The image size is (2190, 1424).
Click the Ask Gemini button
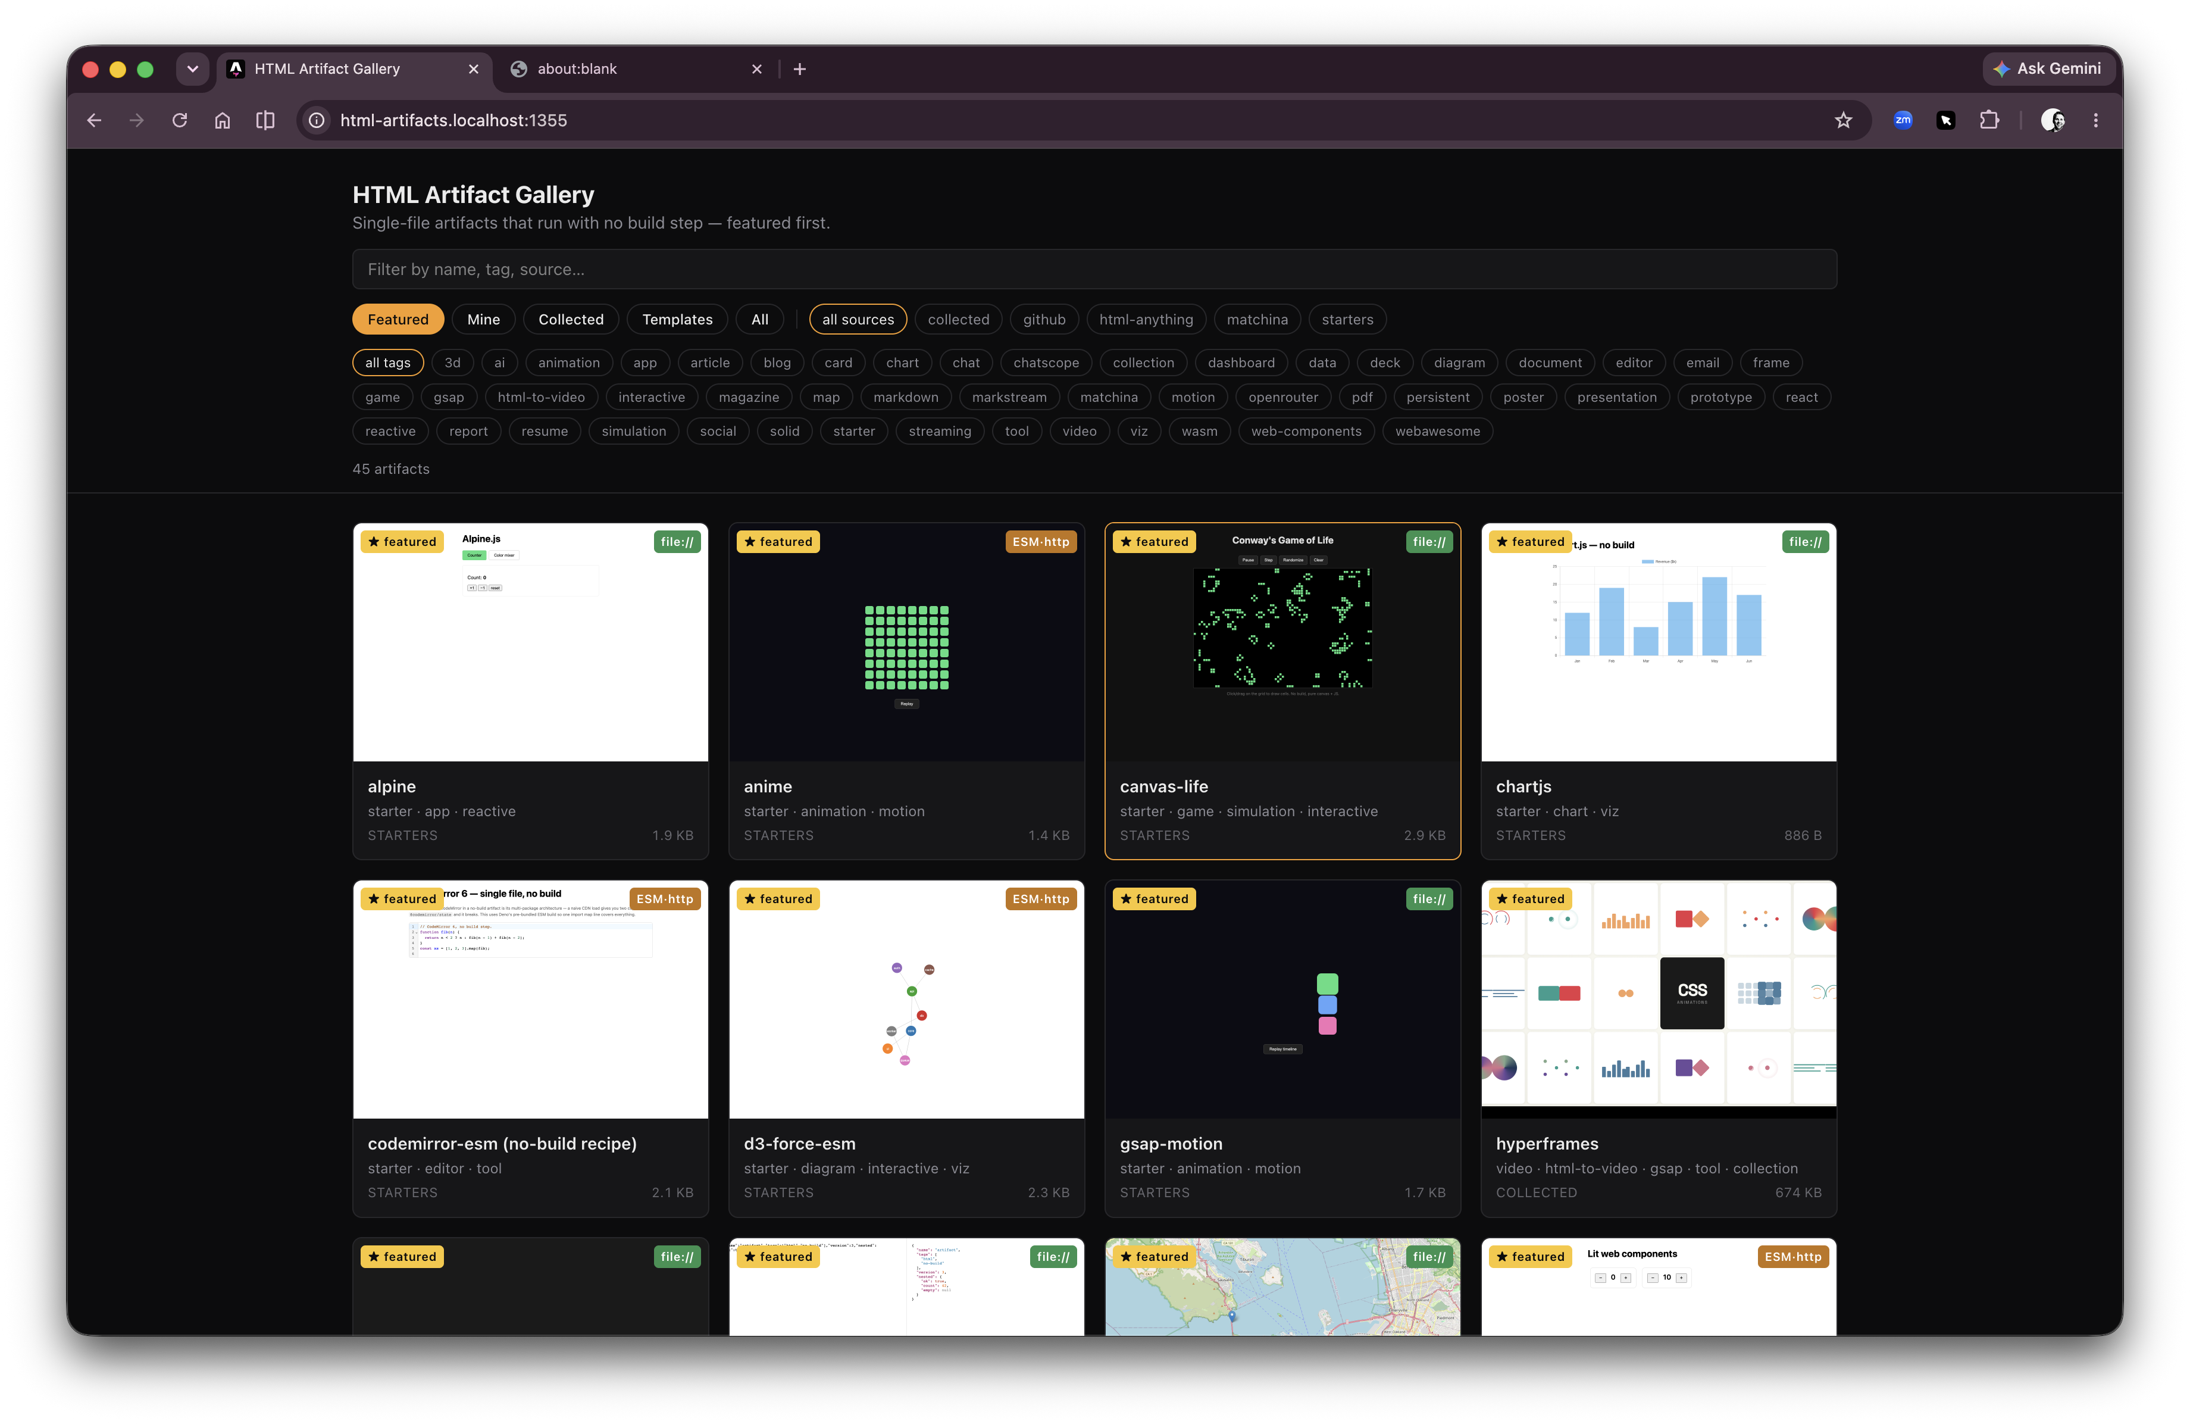[x=2048, y=69]
